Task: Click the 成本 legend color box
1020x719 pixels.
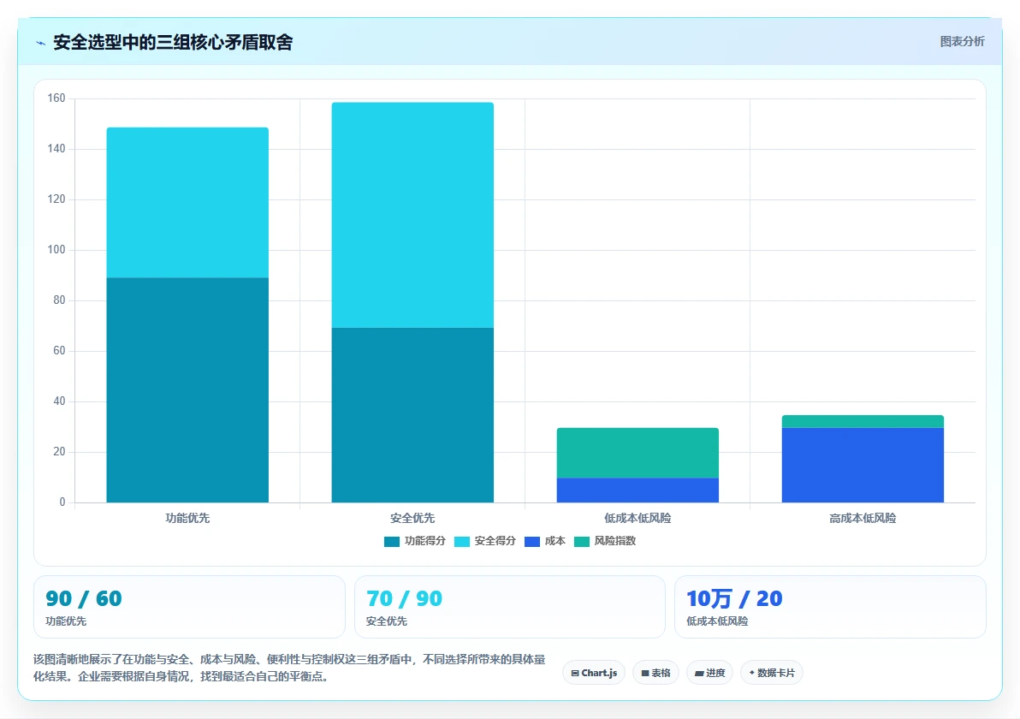Action: coord(532,541)
